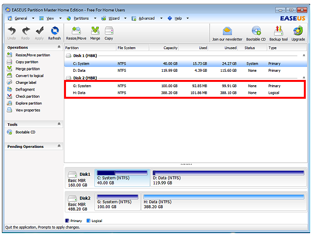
Task: Click H: Data (NTFS) block in disk map
Action: pyautogui.click(x=224, y=202)
